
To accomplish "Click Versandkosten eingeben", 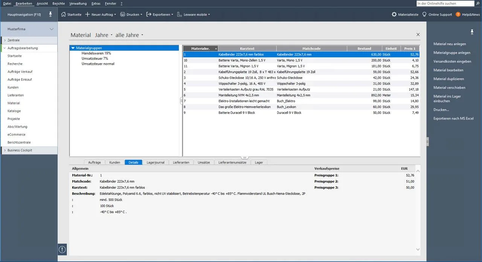I will click(452, 61).
